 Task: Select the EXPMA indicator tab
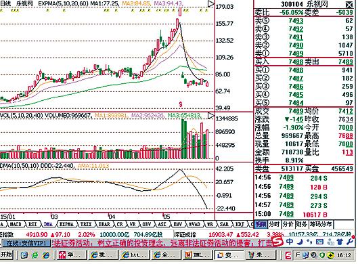point(67,224)
